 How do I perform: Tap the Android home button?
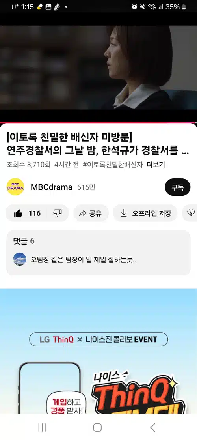pyautogui.click(x=97, y=427)
